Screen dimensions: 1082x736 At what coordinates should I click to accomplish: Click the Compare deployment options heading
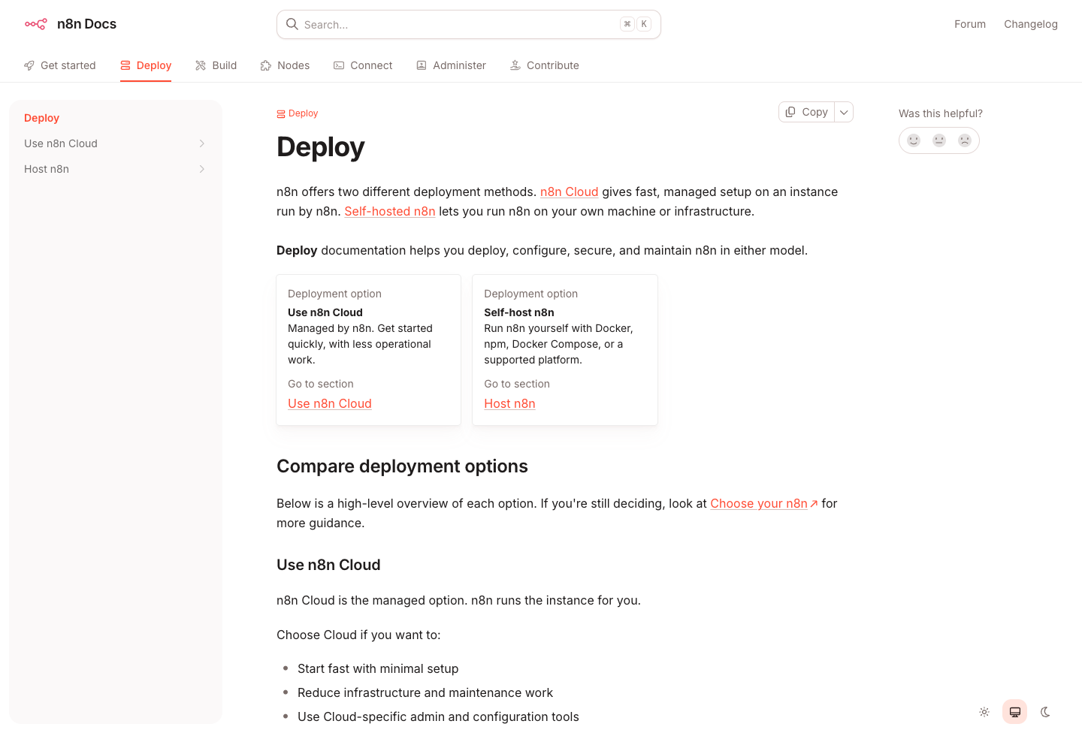coord(402,466)
